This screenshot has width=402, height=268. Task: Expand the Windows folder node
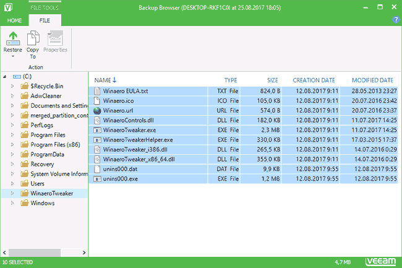tap(12, 203)
